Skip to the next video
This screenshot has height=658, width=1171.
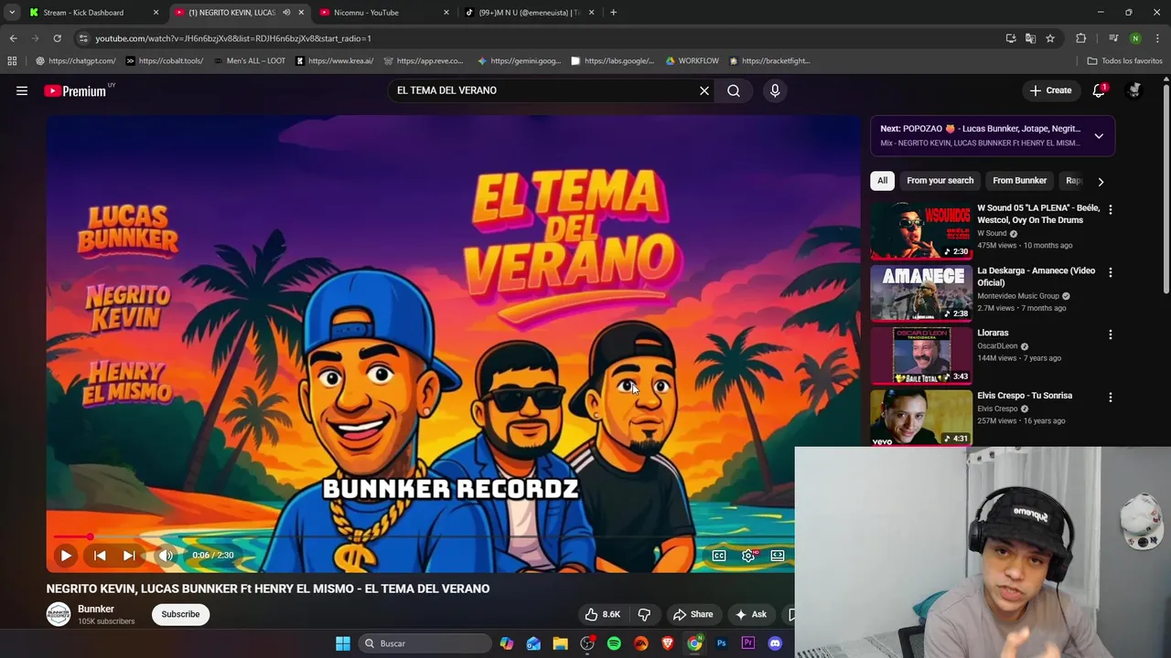coord(129,555)
